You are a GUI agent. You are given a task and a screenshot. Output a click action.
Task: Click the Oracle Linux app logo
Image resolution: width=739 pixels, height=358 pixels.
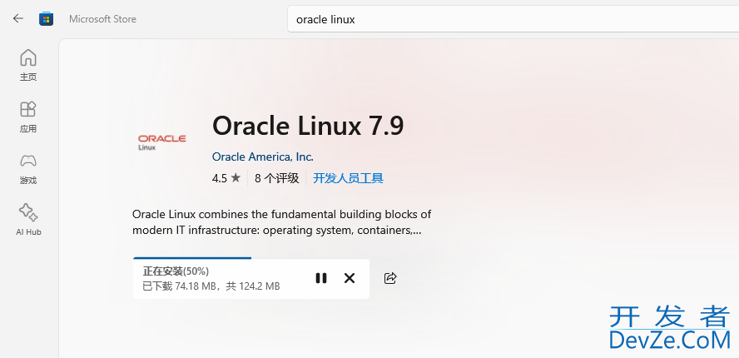coord(161,142)
